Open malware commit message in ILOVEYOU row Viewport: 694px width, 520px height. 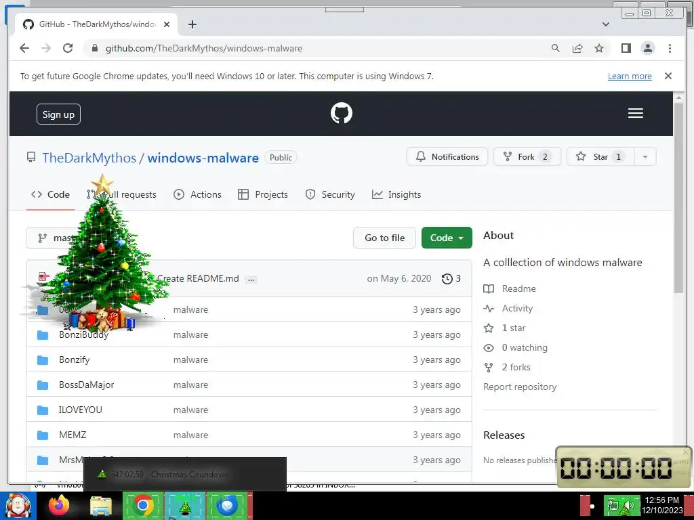pos(190,410)
